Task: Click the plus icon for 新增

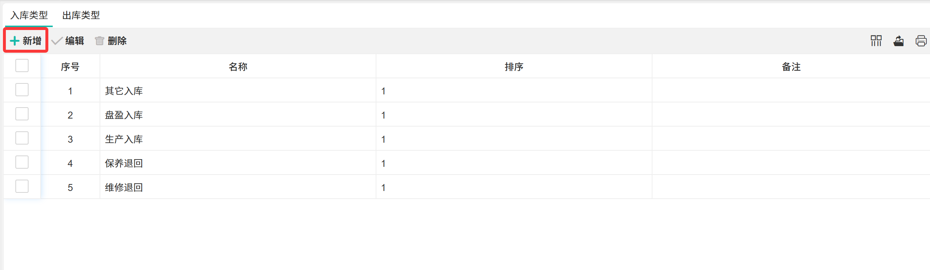Action: pos(15,41)
